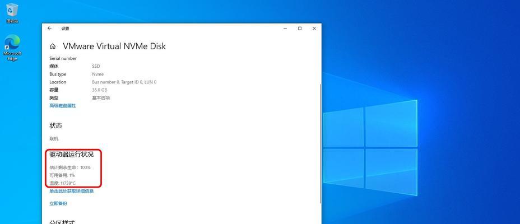
Task: Select the 联机 status text
Action: click(x=54, y=139)
